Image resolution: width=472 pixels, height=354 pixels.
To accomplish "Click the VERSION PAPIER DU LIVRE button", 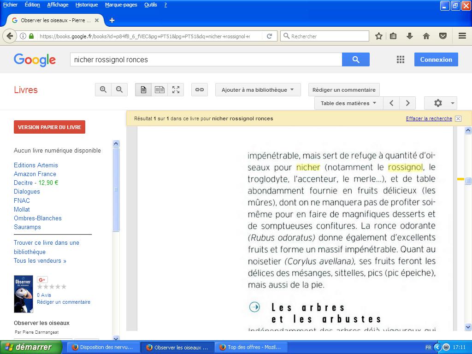I will [49, 127].
